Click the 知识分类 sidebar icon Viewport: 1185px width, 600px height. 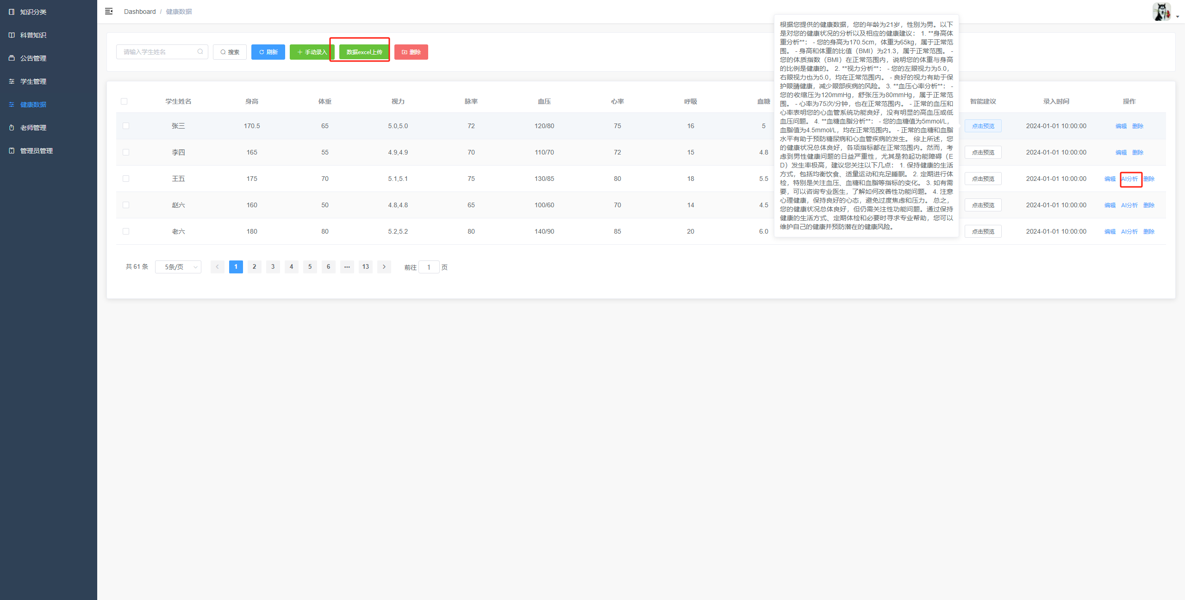point(12,12)
